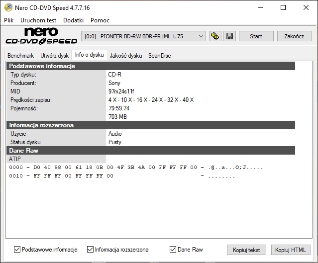Open the Plik menu
Viewport: 318px width, 263px height.
(9, 20)
